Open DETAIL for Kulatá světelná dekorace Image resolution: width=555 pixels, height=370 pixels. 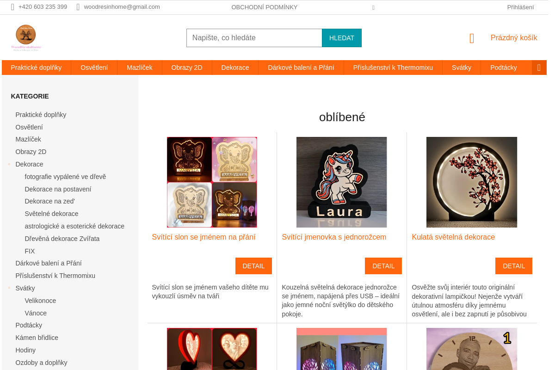click(x=513, y=266)
